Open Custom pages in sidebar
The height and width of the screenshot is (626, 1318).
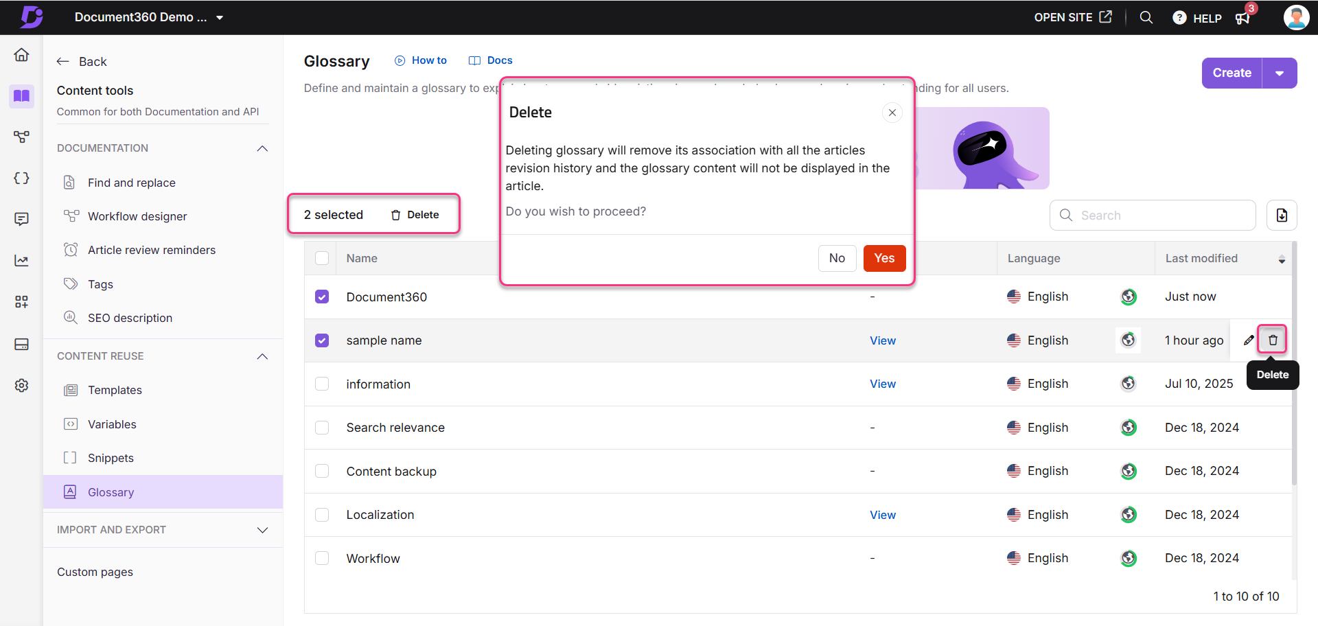pyautogui.click(x=95, y=572)
